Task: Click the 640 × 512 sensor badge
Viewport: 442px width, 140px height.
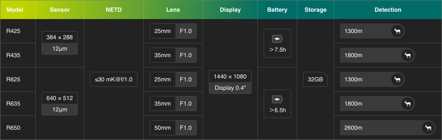Action: 60,104
